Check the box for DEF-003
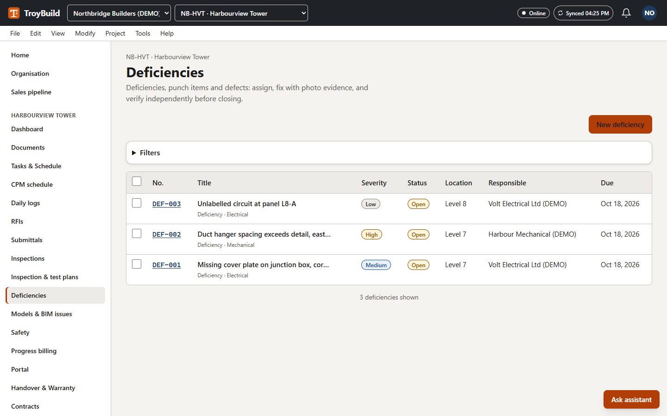This screenshot has width=667, height=416. 137,203
